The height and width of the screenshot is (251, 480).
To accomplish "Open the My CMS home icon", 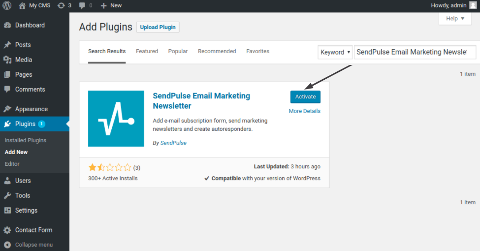I will [x=22, y=5].
